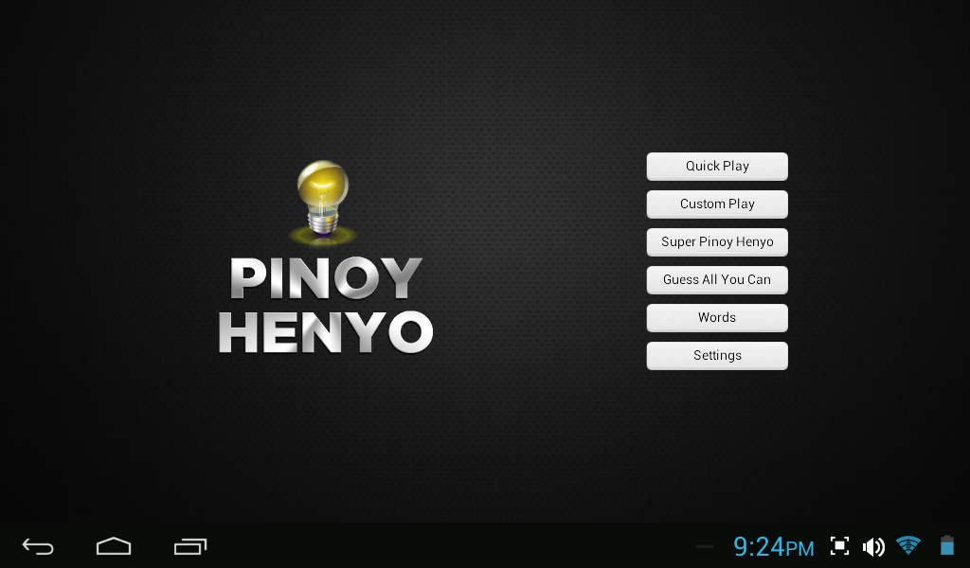970x568 pixels.
Task: Launch Super Pinoy Henyo mode
Action: (716, 241)
